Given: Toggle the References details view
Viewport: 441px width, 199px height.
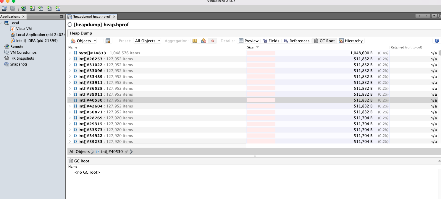Looking at the screenshot, I should (296, 41).
